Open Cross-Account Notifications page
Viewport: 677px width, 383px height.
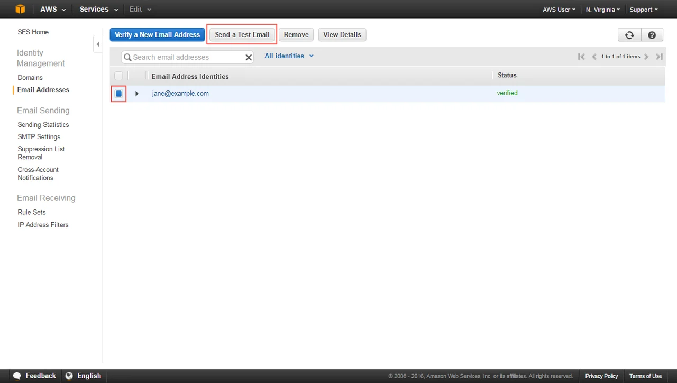pyautogui.click(x=38, y=174)
